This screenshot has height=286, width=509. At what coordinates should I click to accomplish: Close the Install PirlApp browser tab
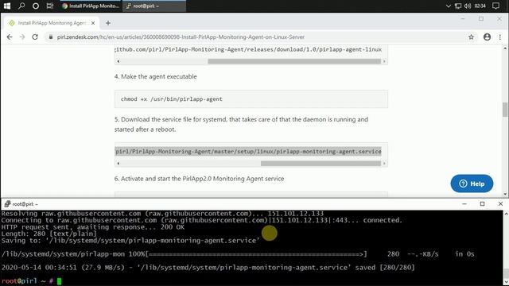93,23
